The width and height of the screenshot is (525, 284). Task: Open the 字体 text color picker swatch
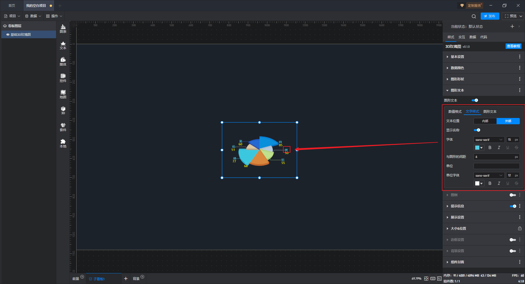pyautogui.click(x=479, y=147)
